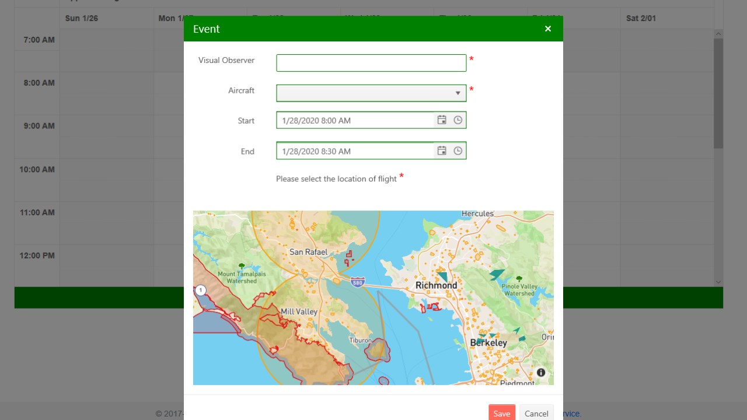This screenshot has width=747, height=420.
Task: Click the Pinole Valley Watershed tree icon
Action: coord(519,279)
